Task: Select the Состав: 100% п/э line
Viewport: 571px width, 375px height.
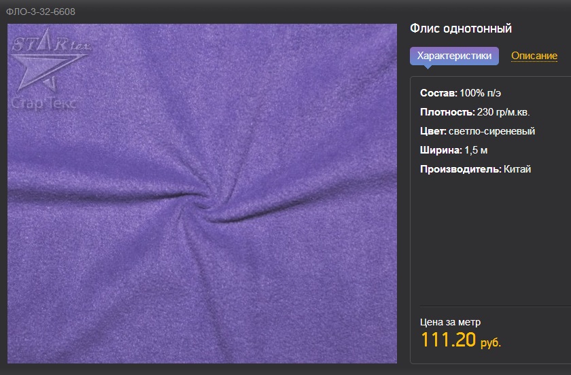Action: click(x=460, y=93)
